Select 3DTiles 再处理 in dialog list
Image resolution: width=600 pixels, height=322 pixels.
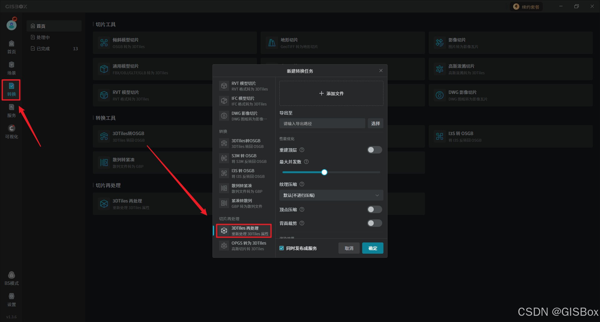pos(244,231)
